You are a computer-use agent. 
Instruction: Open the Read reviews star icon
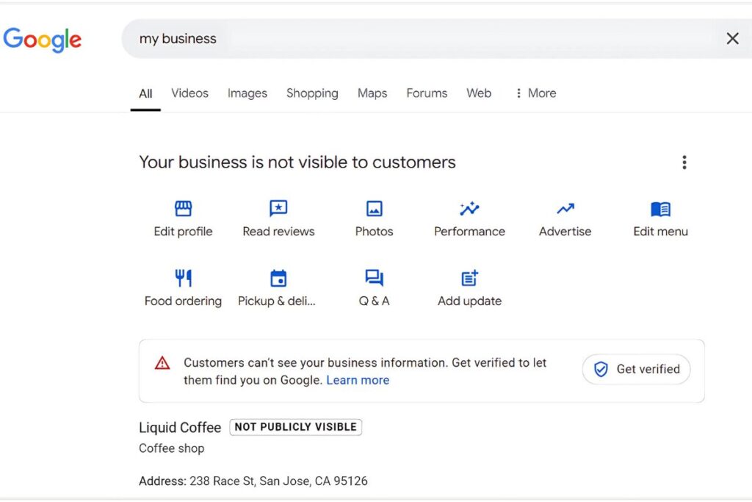(278, 209)
